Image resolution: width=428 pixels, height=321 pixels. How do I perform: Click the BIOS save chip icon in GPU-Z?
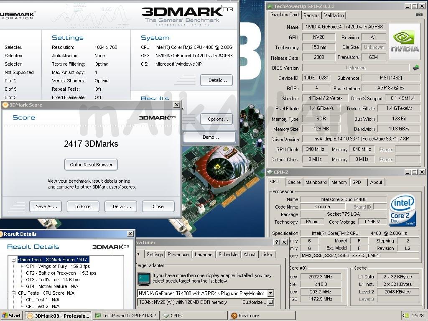point(416,67)
